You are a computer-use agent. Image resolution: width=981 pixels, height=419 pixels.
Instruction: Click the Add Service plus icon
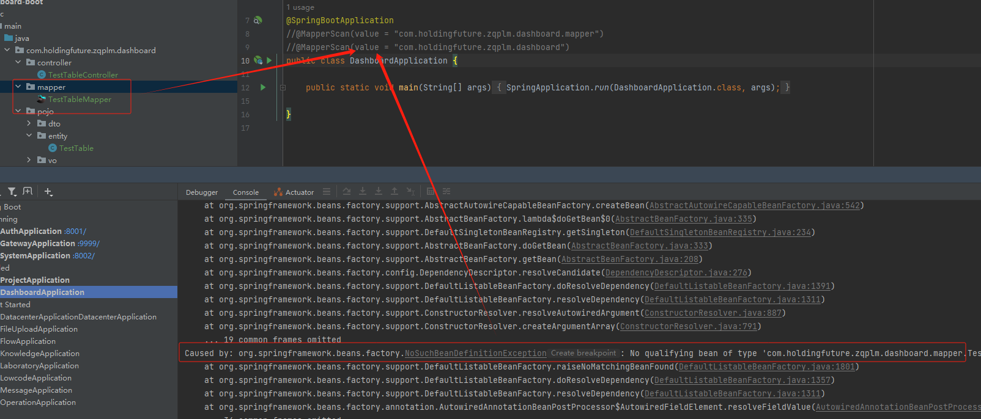pos(48,192)
